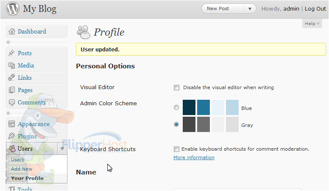Click the Profile heading users icon
The width and height of the screenshot is (329, 191).
pos(83,32)
